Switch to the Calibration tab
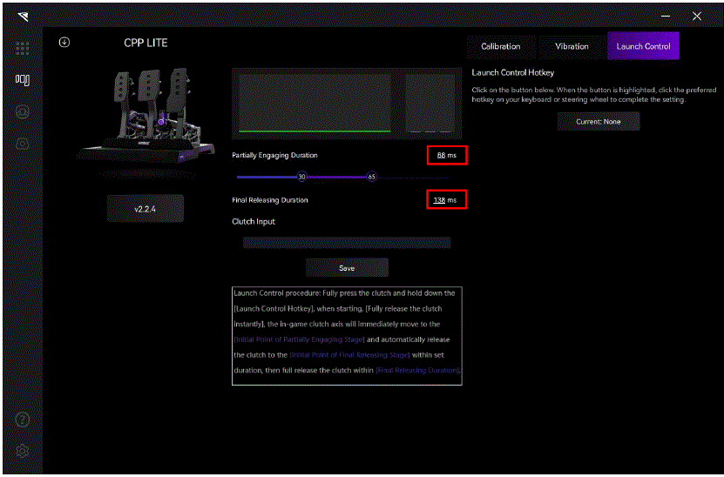 click(x=500, y=46)
